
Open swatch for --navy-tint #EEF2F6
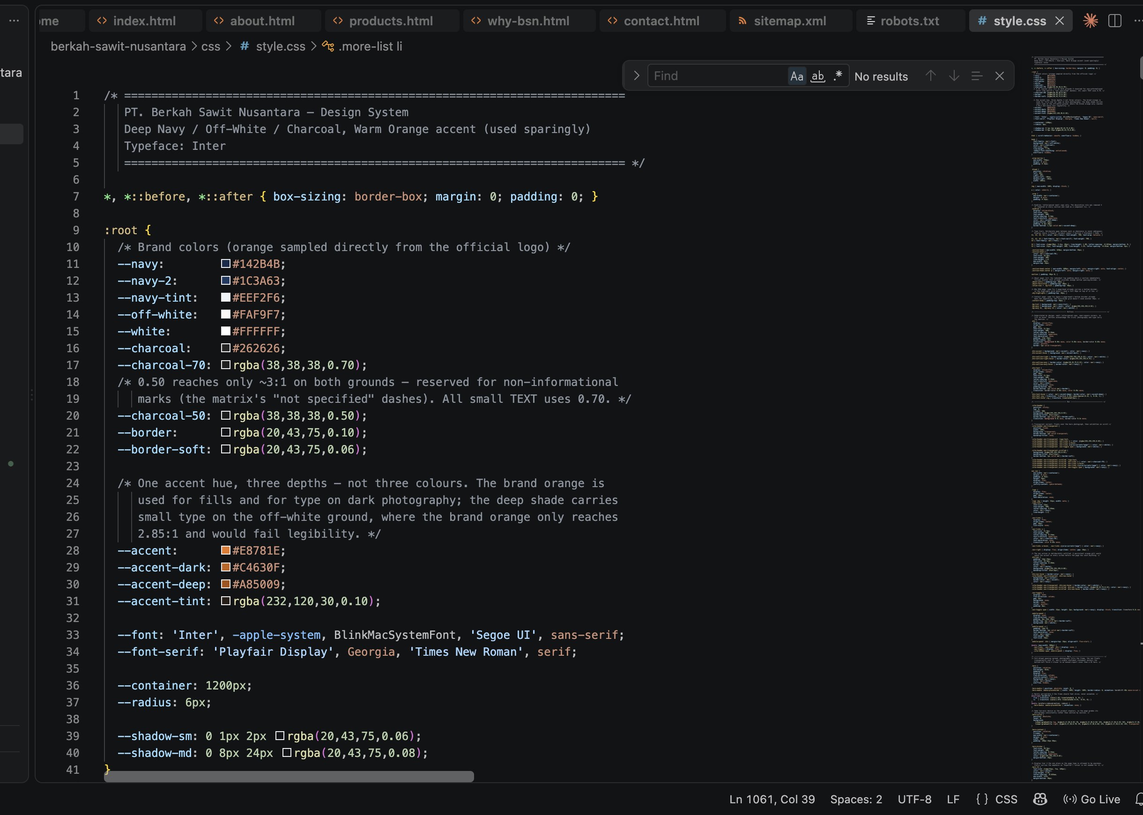tap(226, 297)
